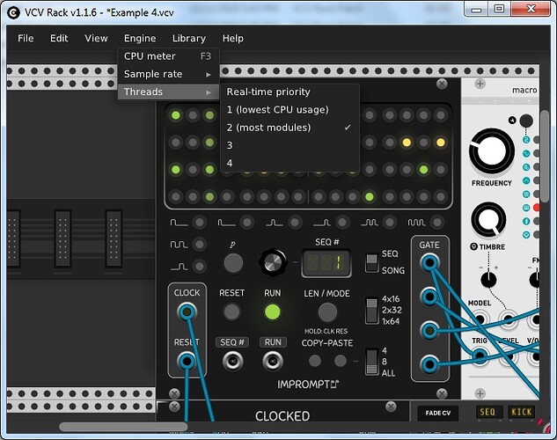
Task: Click the small knob below TIMBRE
Action: [x=488, y=280]
